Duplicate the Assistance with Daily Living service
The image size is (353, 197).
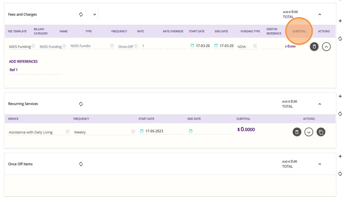pyautogui.click(x=321, y=132)
